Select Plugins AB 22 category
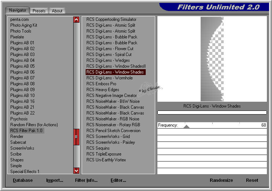272x191 pixels. coord(22,113)
